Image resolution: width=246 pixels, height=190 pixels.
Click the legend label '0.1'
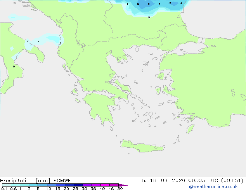4,188
